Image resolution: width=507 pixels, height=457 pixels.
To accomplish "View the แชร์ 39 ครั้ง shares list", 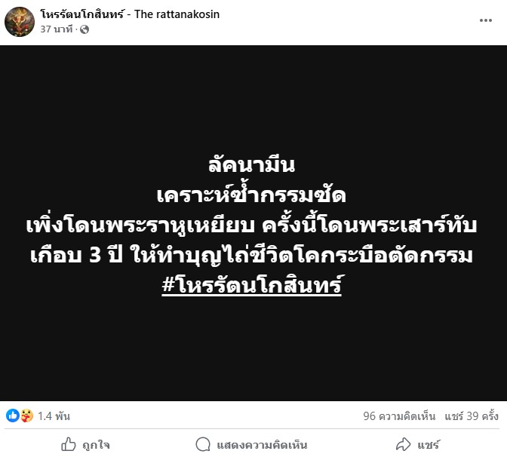I will pyautogui.click(x=472, y=416).
